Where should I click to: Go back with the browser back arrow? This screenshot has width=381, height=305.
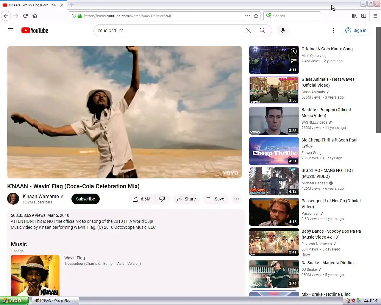click(x=6, y=16)
